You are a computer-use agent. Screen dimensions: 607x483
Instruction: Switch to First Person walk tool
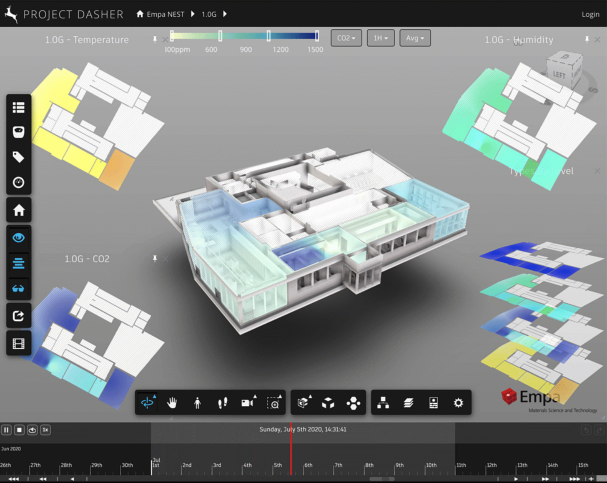(x=197, y=403)
